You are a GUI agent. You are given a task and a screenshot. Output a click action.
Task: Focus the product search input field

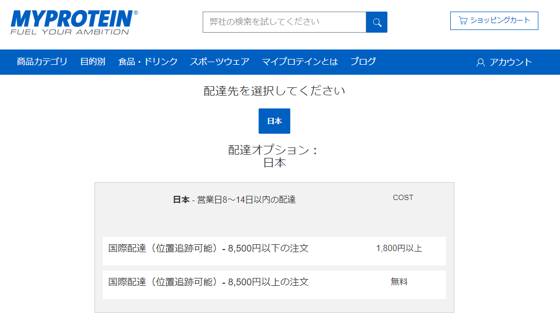[284, 22]
